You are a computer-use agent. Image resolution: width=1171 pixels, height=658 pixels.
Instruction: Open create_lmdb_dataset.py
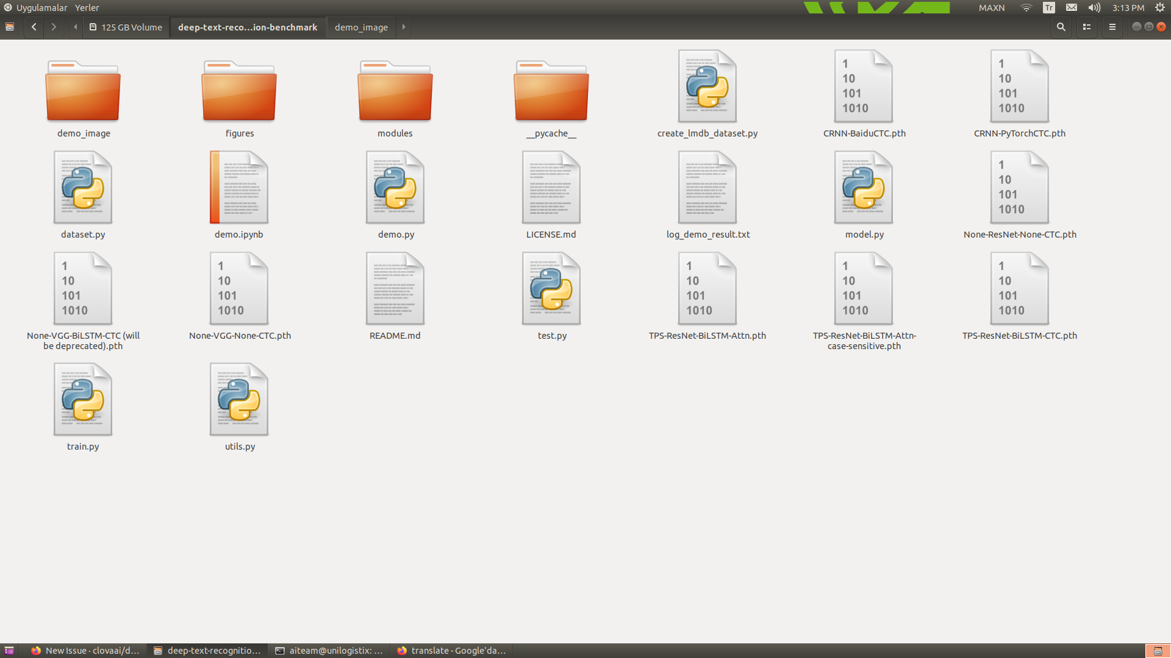click(707, 85)
